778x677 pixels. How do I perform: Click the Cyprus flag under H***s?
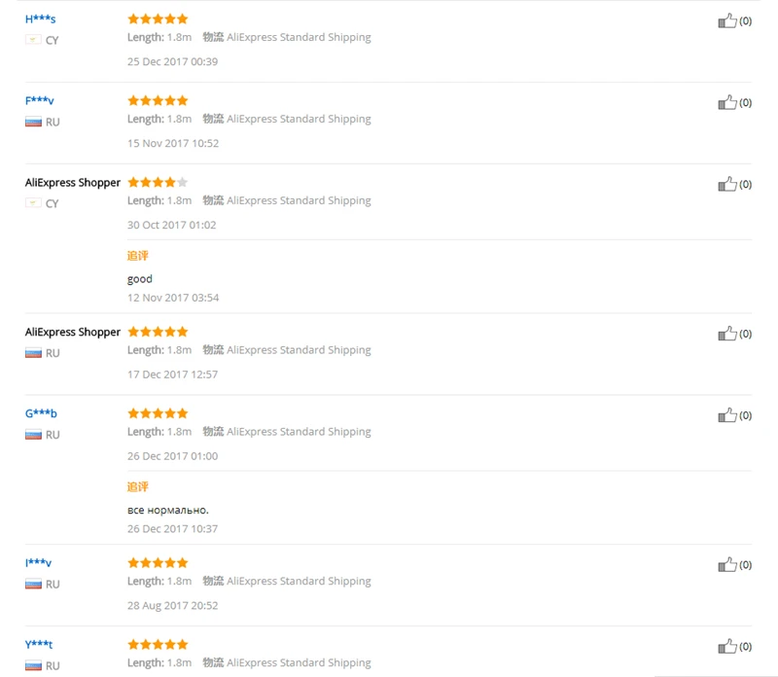coord(33,40)
